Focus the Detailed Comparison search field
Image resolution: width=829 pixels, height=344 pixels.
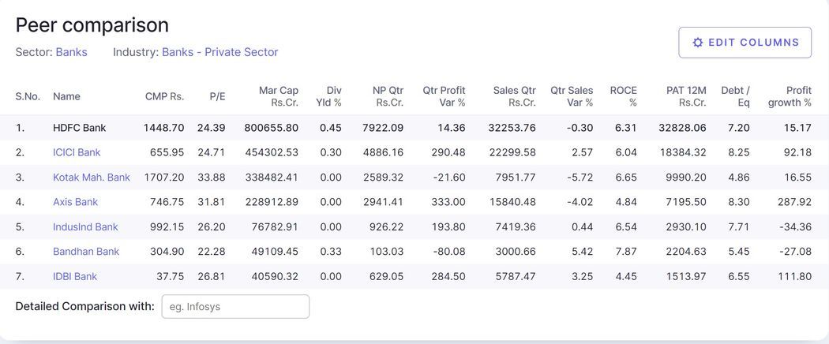click(235, 307)
